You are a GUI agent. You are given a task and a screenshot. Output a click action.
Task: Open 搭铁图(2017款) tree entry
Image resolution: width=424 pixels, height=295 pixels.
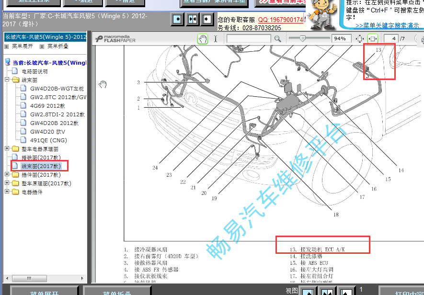(41, 158)
